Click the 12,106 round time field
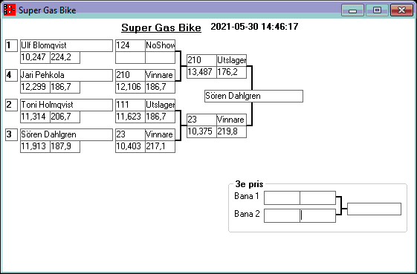The image size is (417, 274). click(x=130, y=88)
